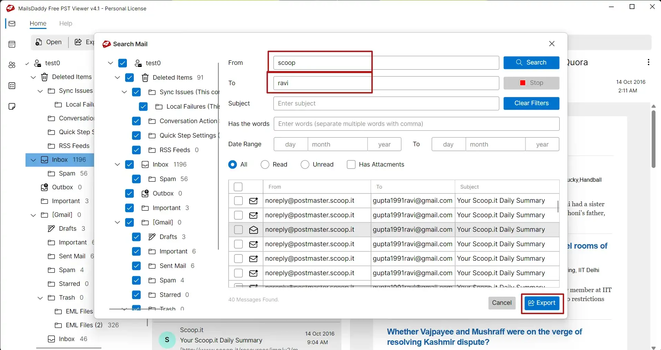Open the Contacts view sidebar icon
661x350 pixels.
click(12, 65)
